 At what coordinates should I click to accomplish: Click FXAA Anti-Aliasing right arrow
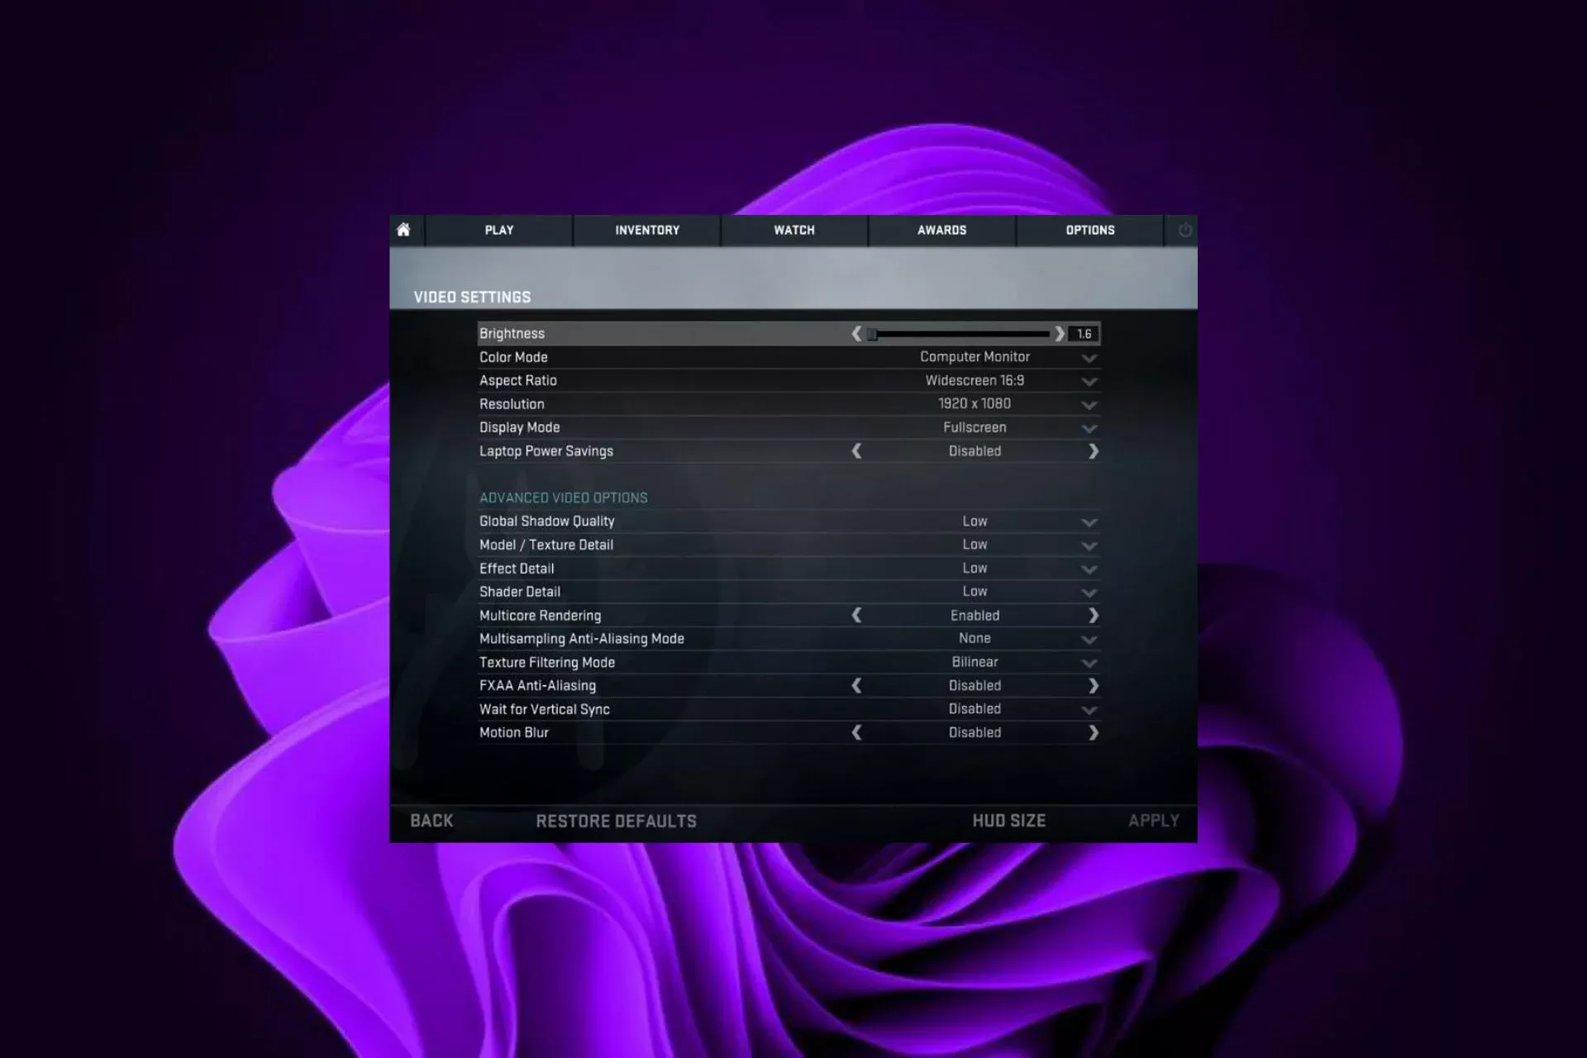[1094, 686]
